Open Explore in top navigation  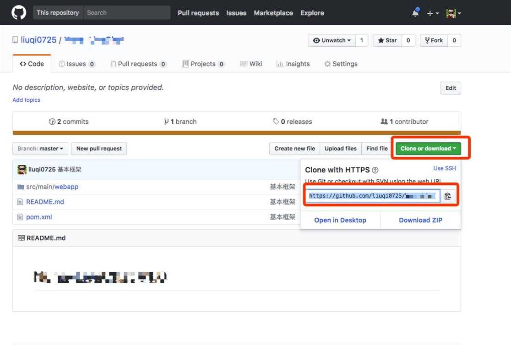pyautogui.click(x=312, y=13)
